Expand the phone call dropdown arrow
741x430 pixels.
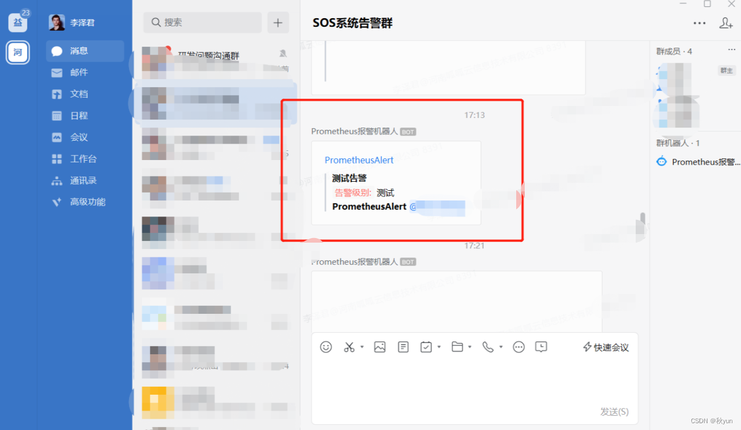click(x=501, y=347)
